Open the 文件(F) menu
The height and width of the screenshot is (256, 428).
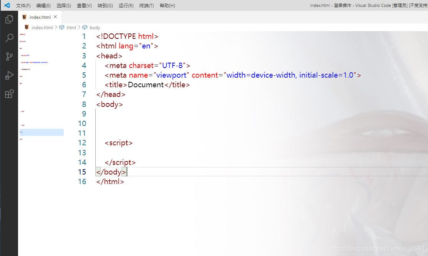[23, 5]
